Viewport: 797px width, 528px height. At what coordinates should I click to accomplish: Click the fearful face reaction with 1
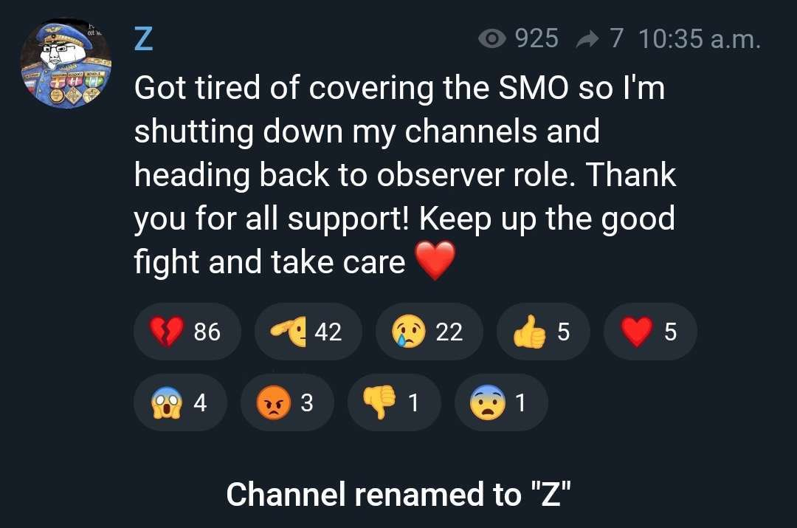(x=501, y=403)
